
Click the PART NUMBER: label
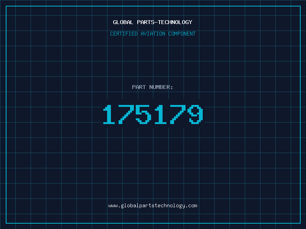pyautogui.click(x=153, y=87)
